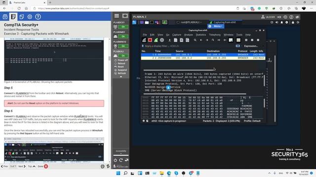The image size is (316, 177).
Task: Toggle PLABDC01 power On switch
Action: click(x=123, y=27)
